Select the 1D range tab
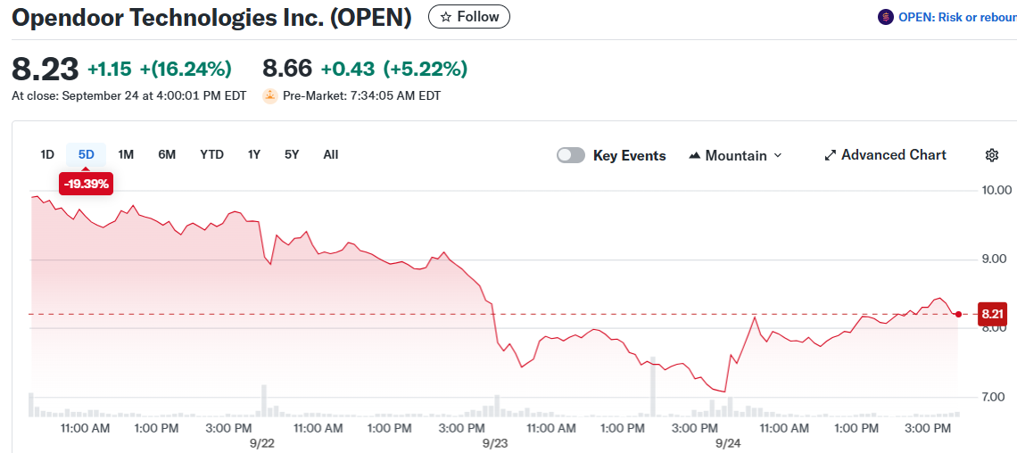The height and width of the screenshot is (453, 1017). pyautogui.click(x=47, y=154)
